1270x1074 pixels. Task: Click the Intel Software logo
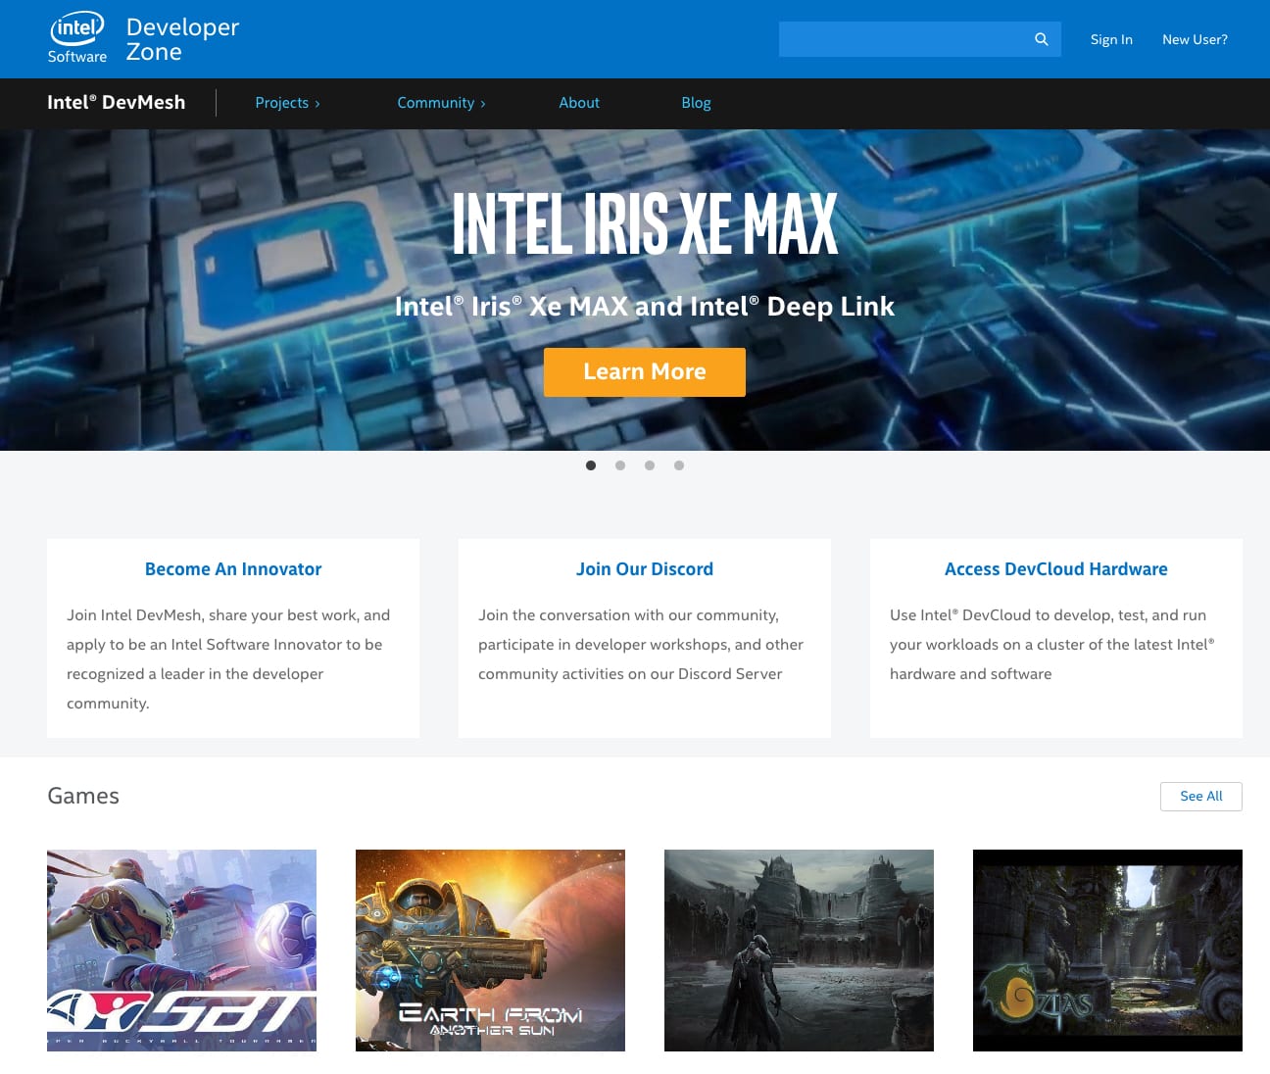coord(77,39)
